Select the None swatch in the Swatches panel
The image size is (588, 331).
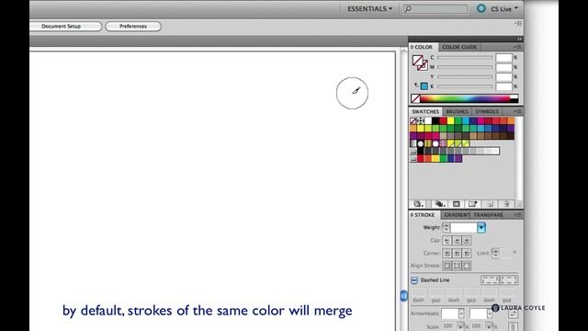[x=413, y=120]
